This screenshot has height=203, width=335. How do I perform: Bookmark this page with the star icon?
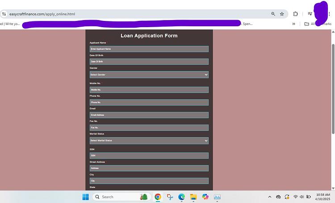[282, 14]
